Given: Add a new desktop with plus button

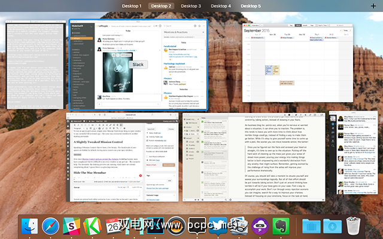Looking at the screenshot, I should coord(374,5).
